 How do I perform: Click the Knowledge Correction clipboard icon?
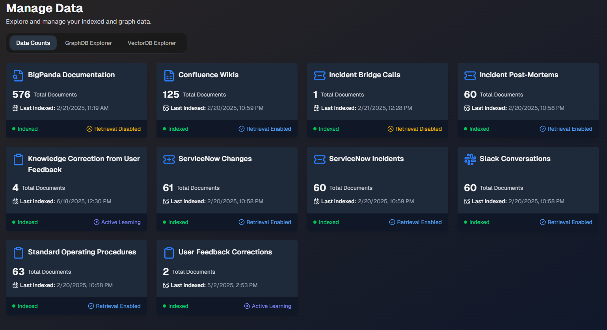point(18,159)
